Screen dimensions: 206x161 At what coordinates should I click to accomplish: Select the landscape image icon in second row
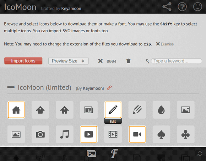pyautogui.click(x=16, y=134)
